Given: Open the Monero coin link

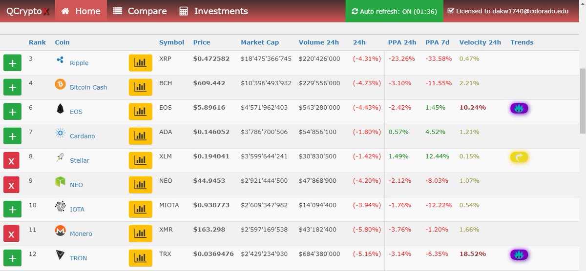Looking at the screenshot, I should (x=81, y=233).
